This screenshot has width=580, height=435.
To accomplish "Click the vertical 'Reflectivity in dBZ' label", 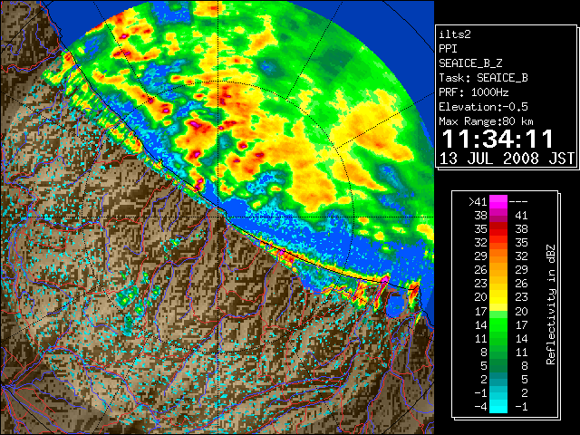I will click(x=550, y=304).
